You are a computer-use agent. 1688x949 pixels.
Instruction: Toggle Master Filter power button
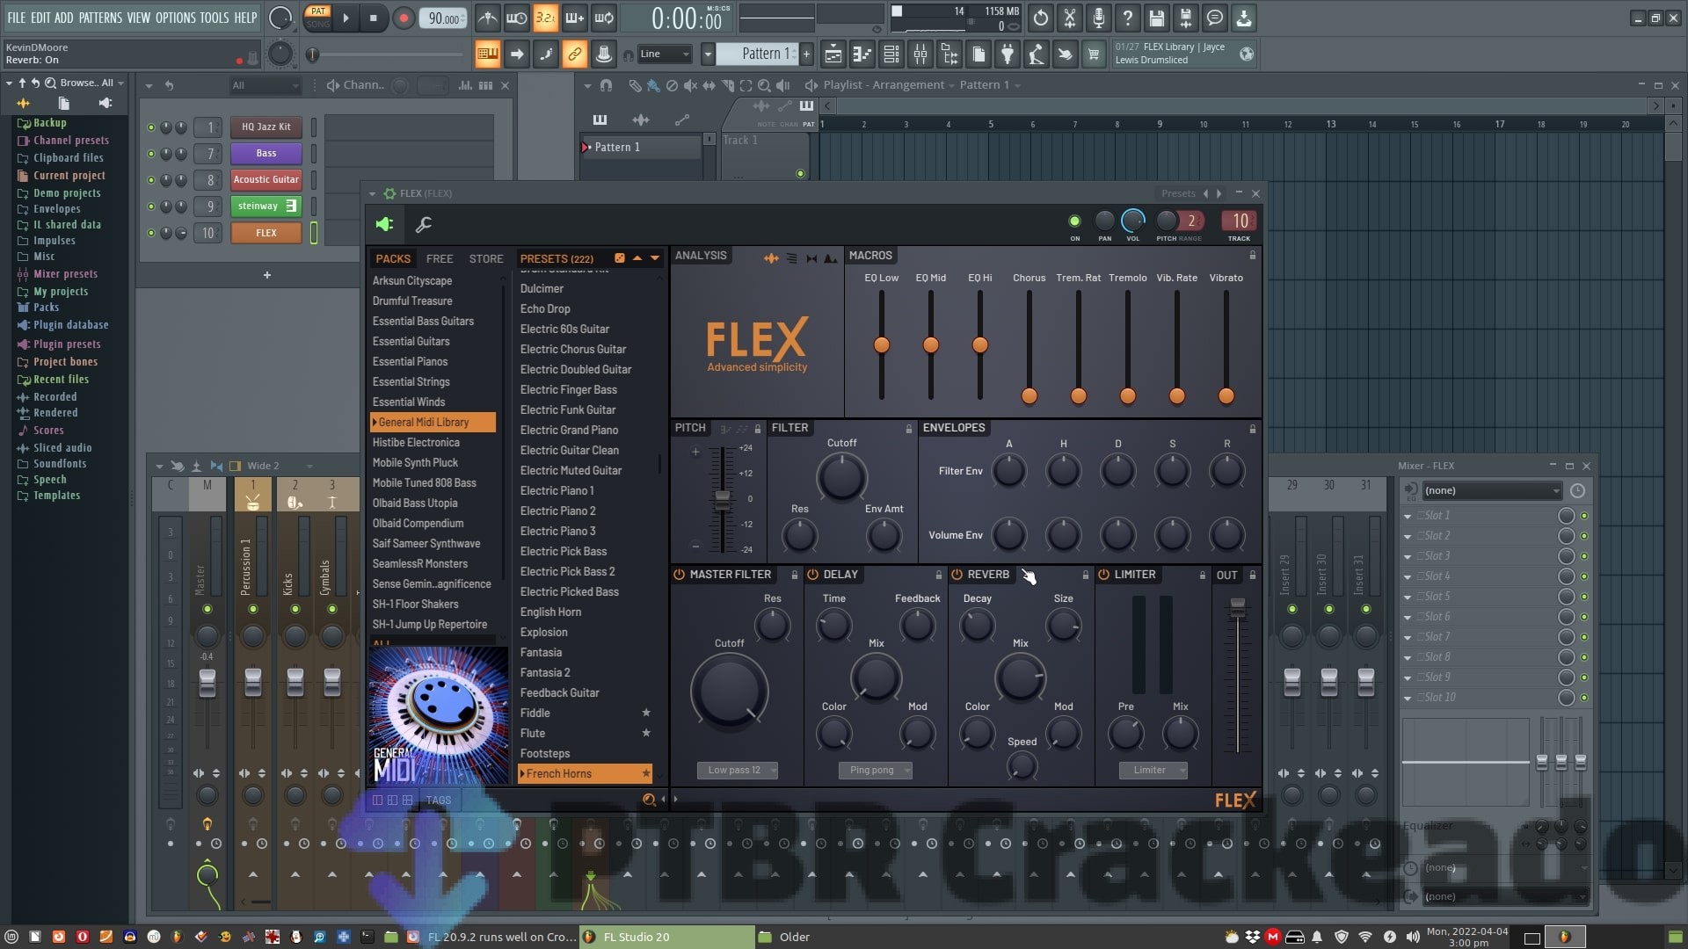coord(680,575)
